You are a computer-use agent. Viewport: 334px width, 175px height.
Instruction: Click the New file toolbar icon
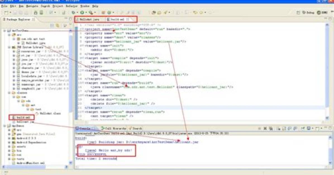(x=6, y=13)
